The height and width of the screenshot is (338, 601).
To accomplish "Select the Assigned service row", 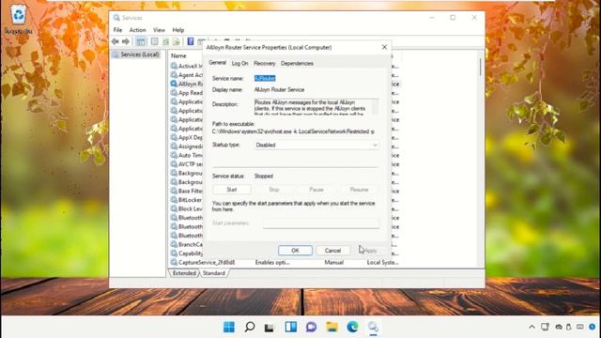I will coord(187,146).
